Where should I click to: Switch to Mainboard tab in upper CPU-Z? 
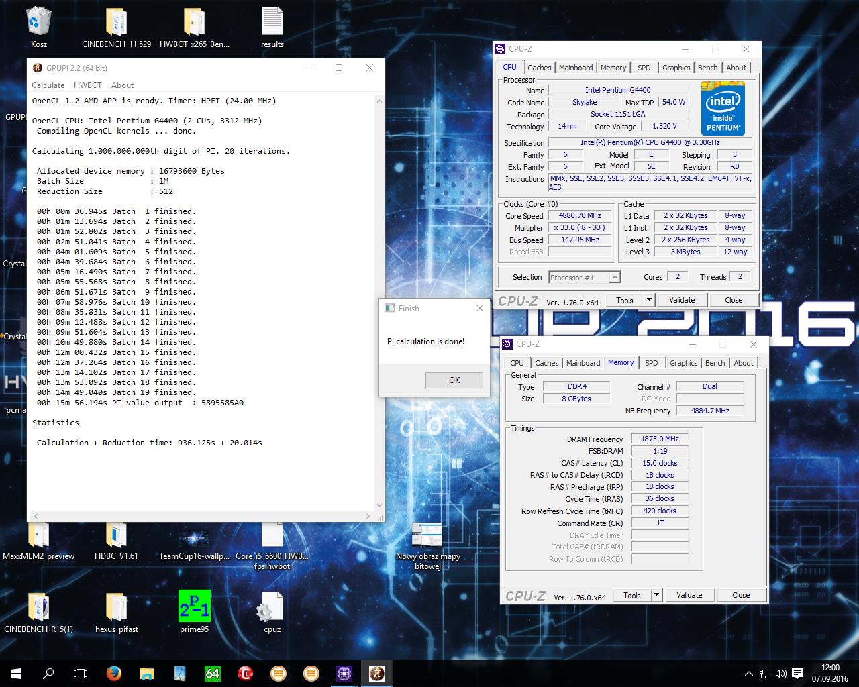pos(576,68)
